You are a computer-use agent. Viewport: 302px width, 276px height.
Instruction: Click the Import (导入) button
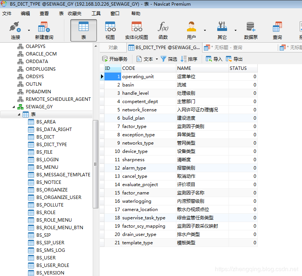[x=214, y=59]
